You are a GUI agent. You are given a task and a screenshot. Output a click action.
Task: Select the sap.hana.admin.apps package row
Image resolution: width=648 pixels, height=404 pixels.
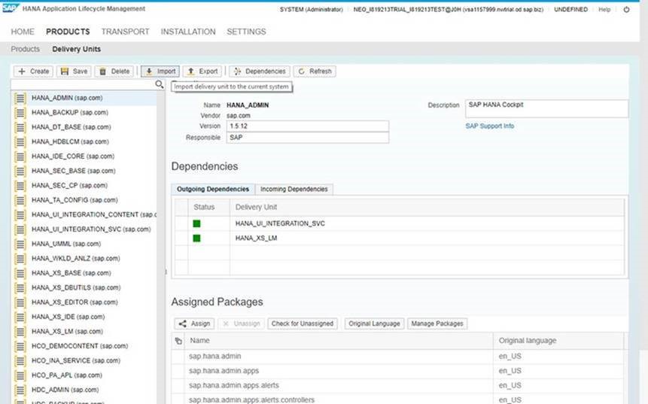[x=398, y=371]
